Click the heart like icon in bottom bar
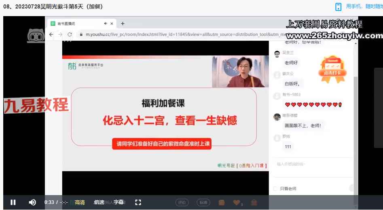Screen dimensions: 383x210 click(x=237, y=202)
